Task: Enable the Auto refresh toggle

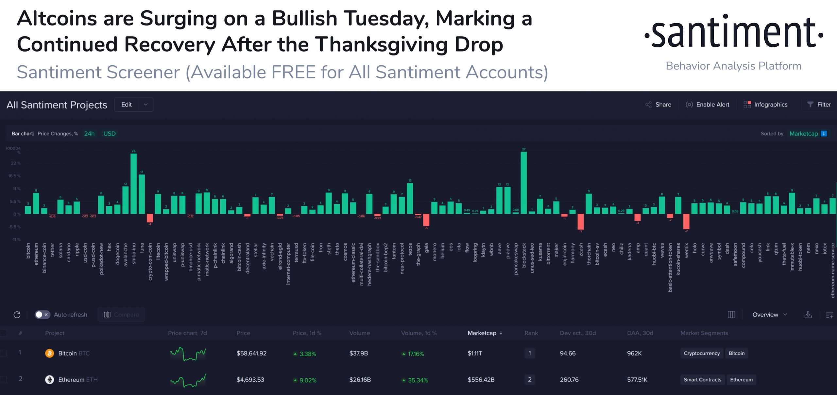Action: pos(42,314)
